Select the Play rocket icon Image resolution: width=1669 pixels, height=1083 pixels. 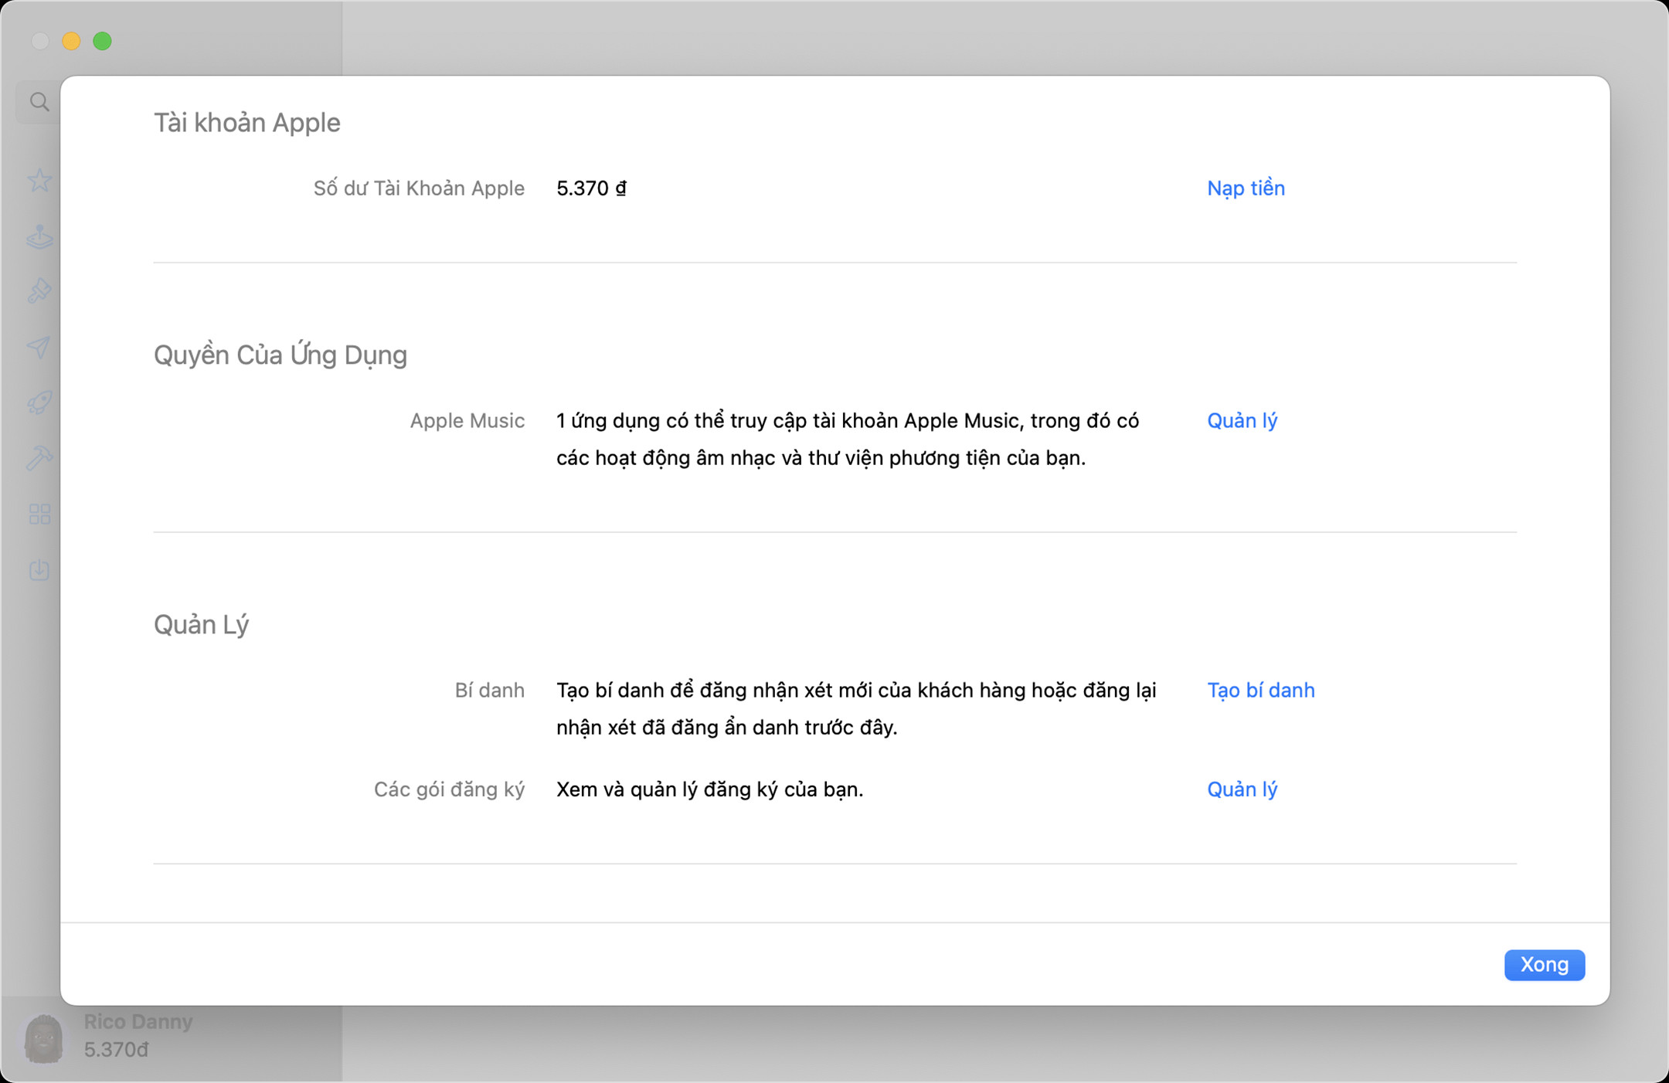click(39, 401)
